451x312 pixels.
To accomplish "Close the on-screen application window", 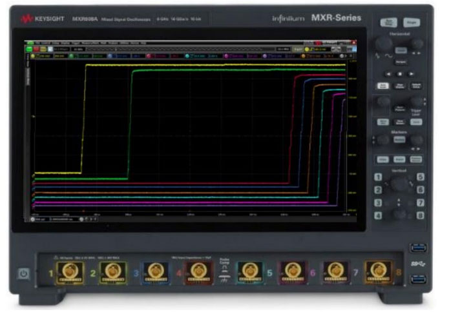I will [x=354, y=43].
